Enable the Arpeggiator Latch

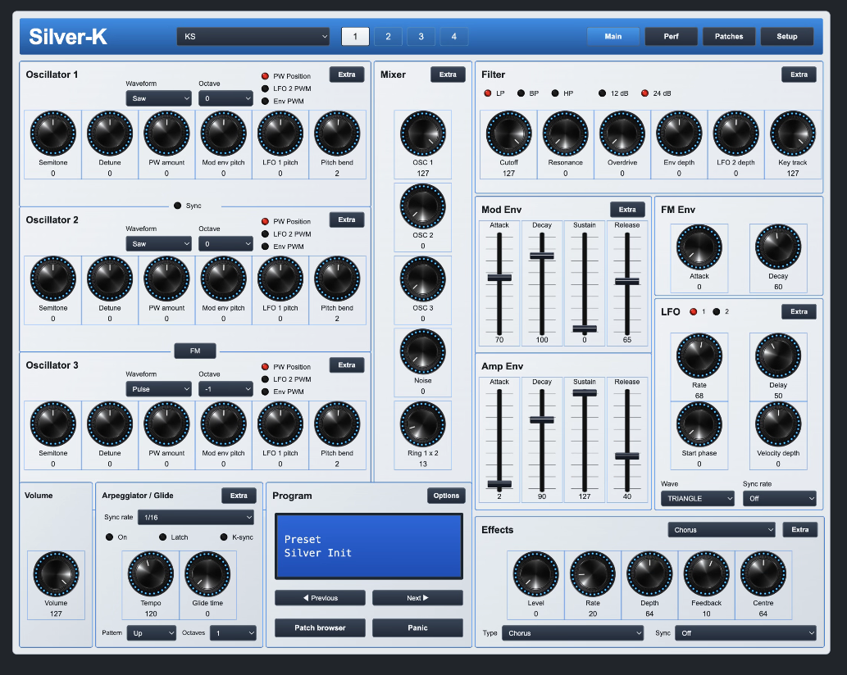point(162,537)
